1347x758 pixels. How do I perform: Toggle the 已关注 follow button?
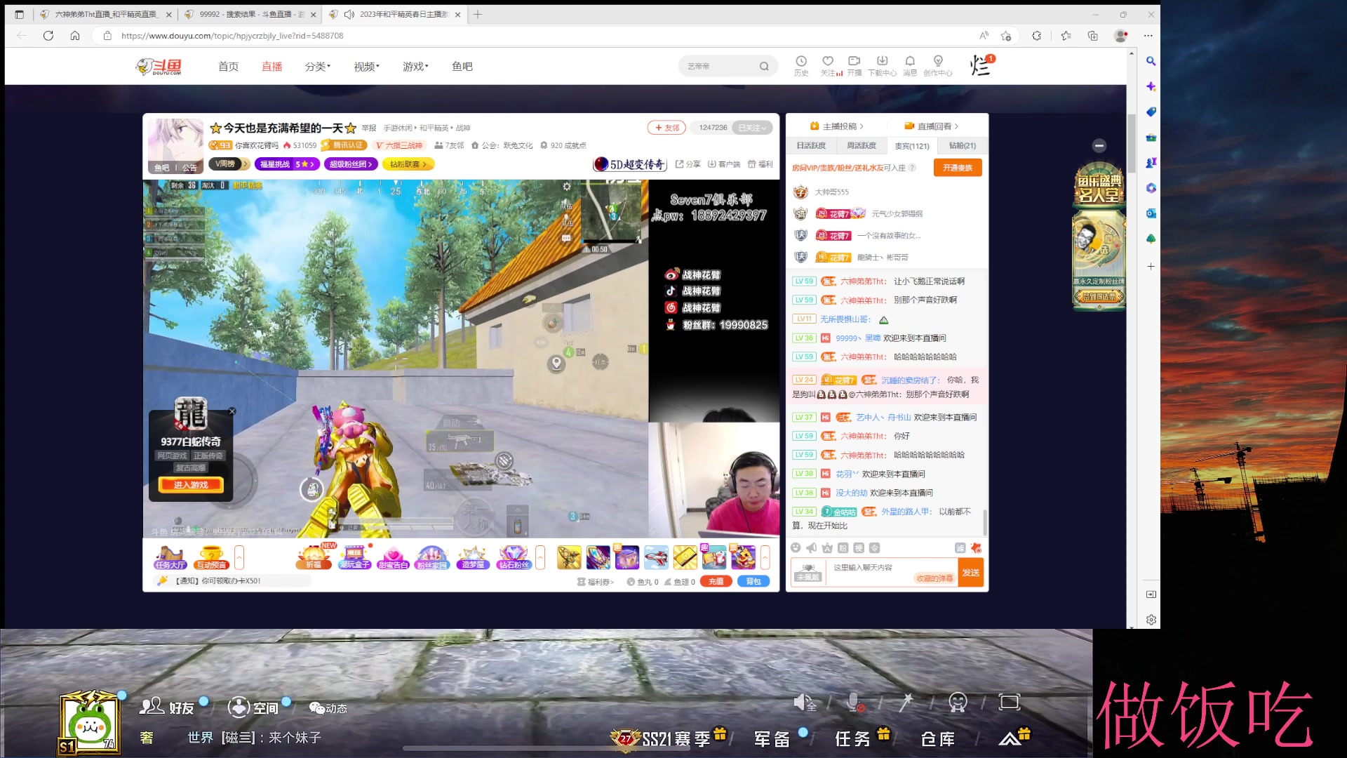pyautogui.click(x=752, y=128)
